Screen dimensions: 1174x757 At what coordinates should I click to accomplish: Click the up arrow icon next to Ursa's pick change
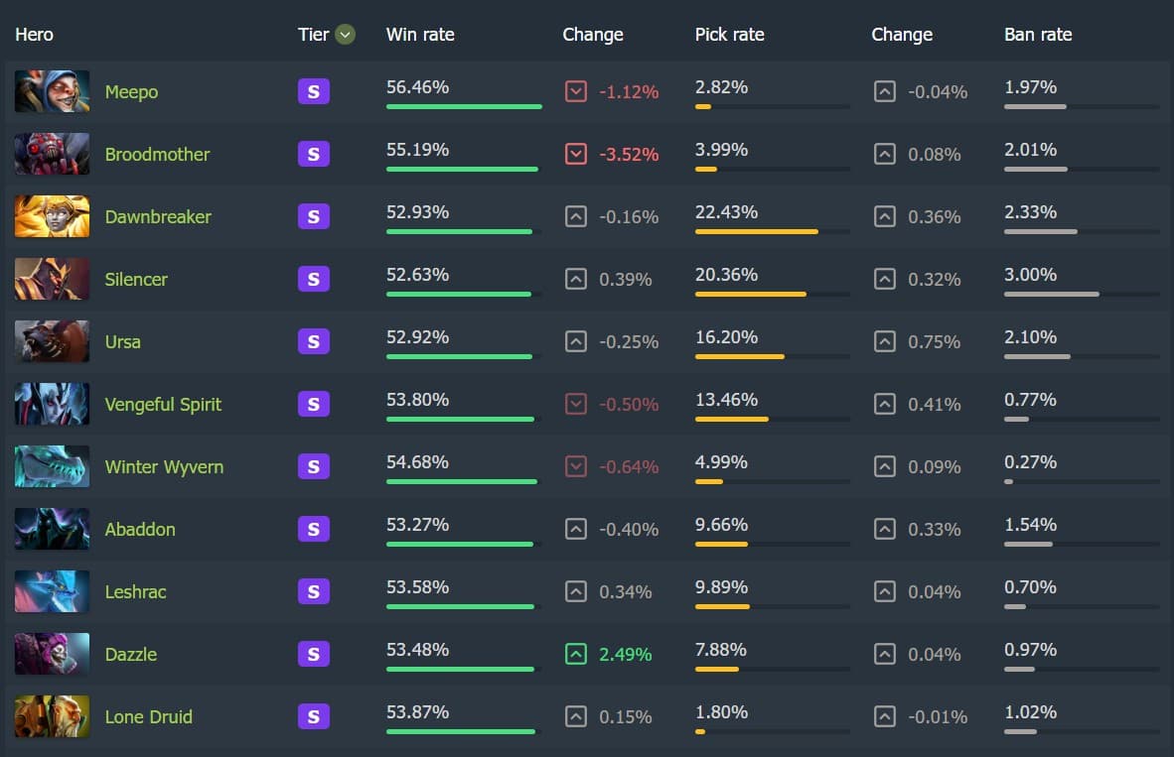tap(884, 341)
